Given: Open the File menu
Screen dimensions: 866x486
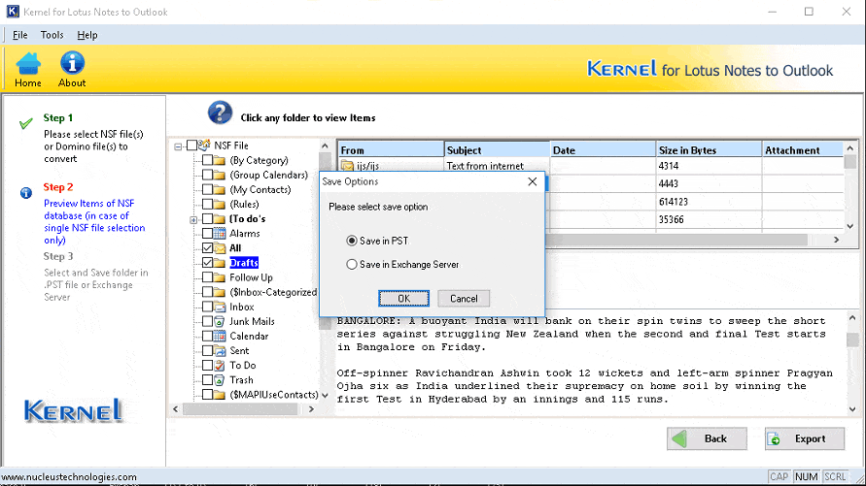Looking at the screenshot, I should 19,35.
